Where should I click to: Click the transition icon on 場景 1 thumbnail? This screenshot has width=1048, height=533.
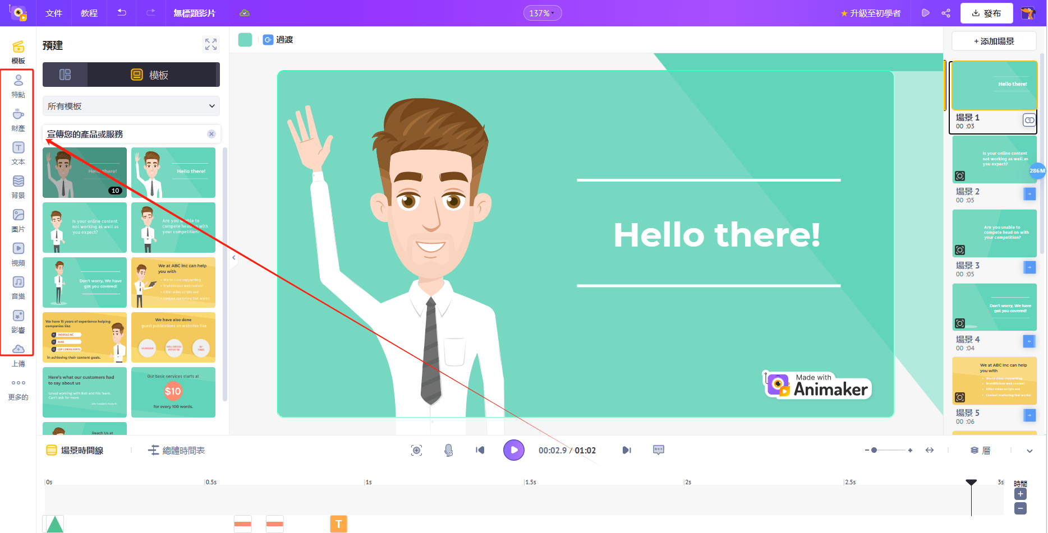click(x=1029, y=120)
